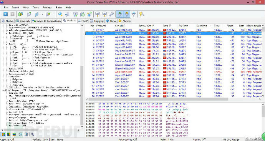Collapse the Http Request tree node
The image size is (265, 141).
[x=3, y=90]
